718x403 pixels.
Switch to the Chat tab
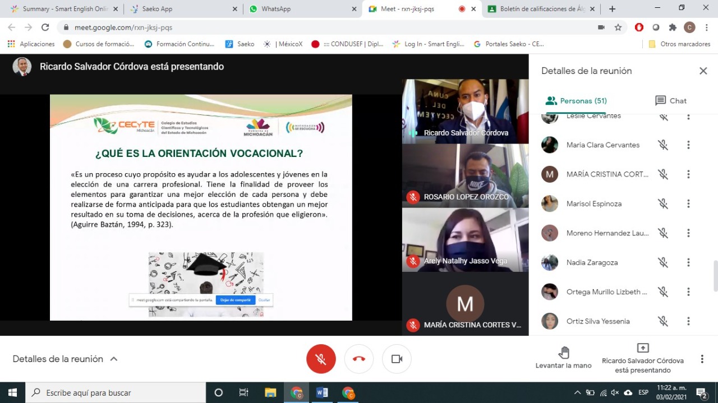(670, 101)
